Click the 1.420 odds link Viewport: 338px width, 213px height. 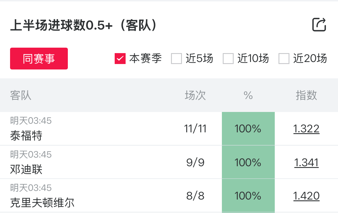[x=306, y=196]
